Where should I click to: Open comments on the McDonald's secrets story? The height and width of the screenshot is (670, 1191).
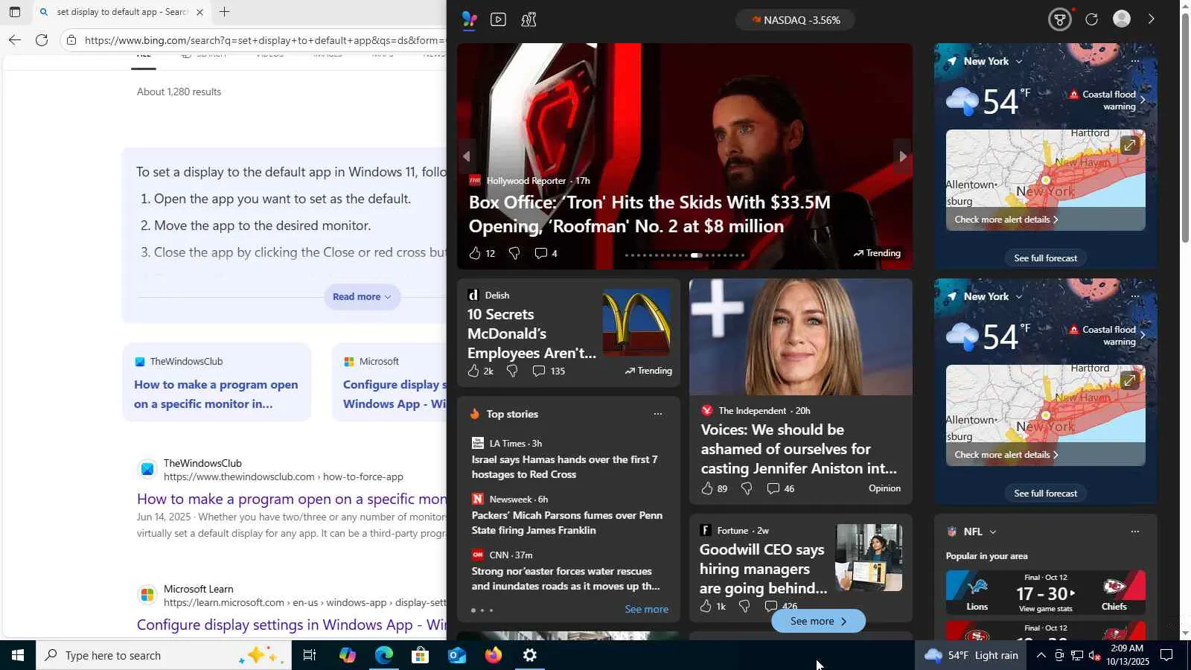(x=549, y=371)
